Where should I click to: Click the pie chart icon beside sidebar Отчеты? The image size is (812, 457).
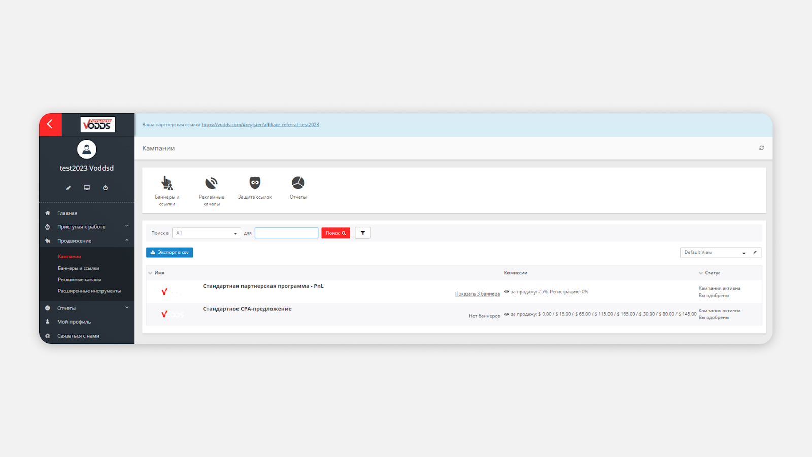48,308
